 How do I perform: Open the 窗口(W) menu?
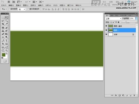70,5
